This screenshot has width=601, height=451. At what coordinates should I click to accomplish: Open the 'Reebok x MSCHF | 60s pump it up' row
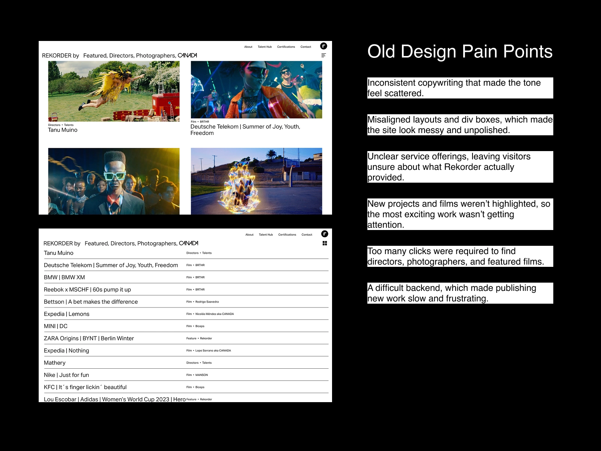coord(186,289)
